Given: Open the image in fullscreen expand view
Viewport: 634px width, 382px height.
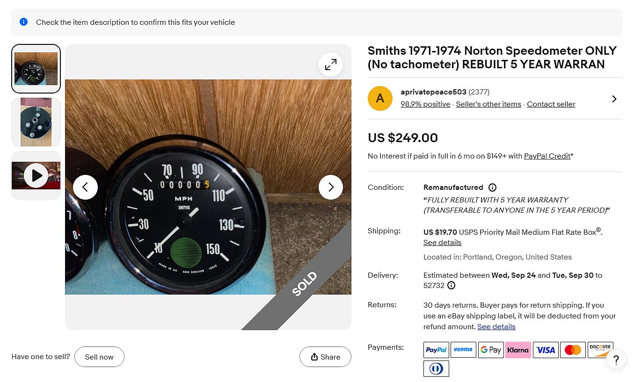Looking at the screenshot, I should (331, 65).
